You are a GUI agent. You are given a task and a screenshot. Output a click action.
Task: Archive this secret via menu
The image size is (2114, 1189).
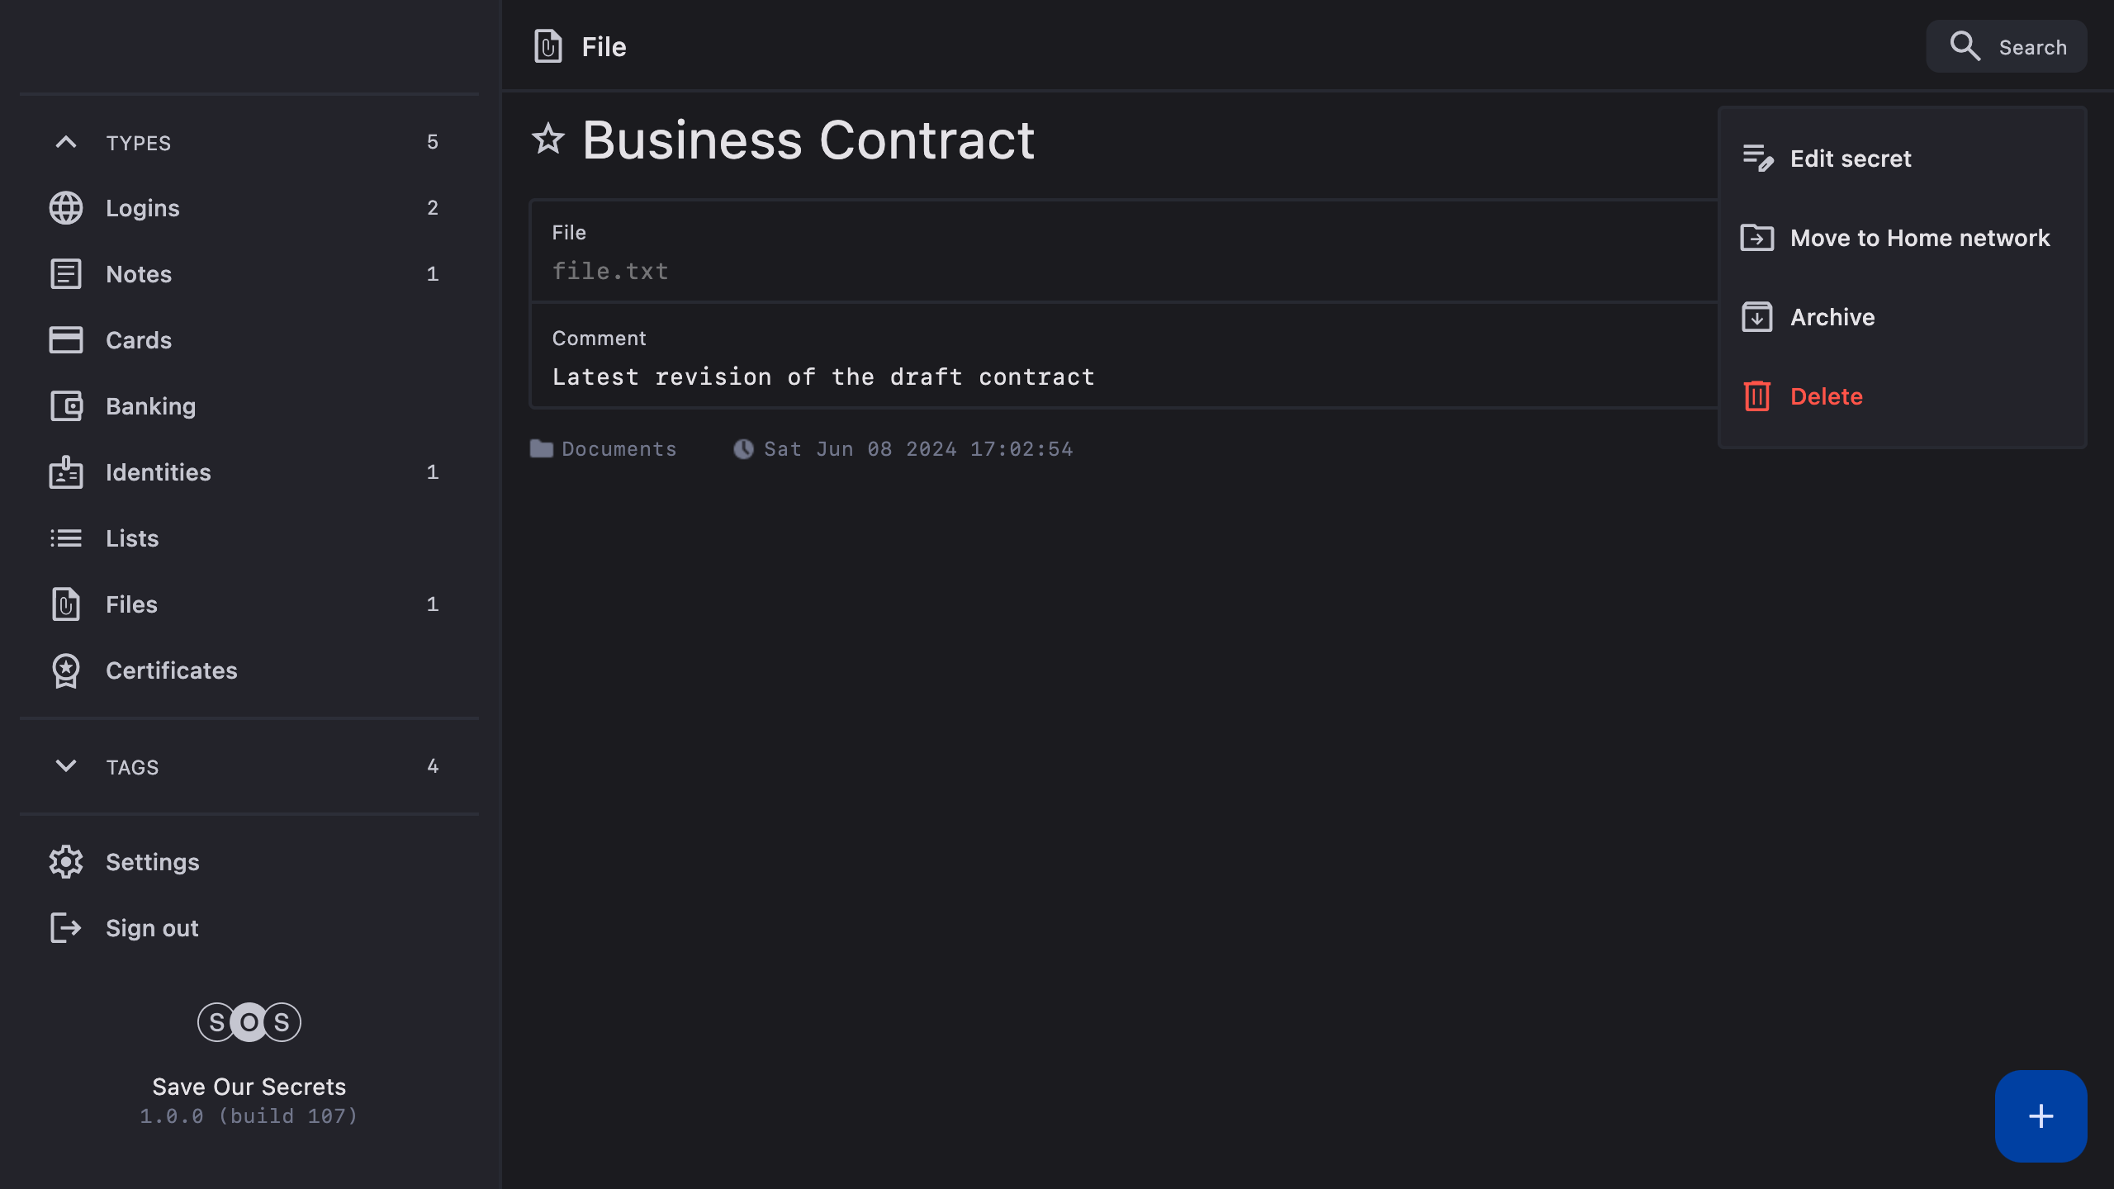pyautogui.click(x=1832, y=317)
